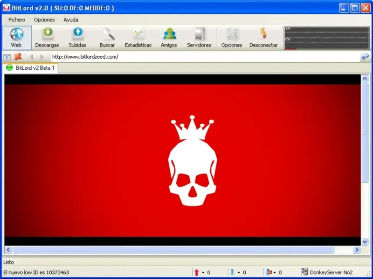Click the bandwidth graph display

326,38
